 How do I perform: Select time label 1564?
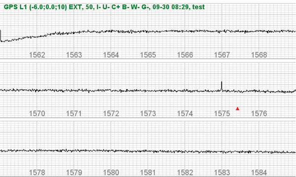(111, 55)
